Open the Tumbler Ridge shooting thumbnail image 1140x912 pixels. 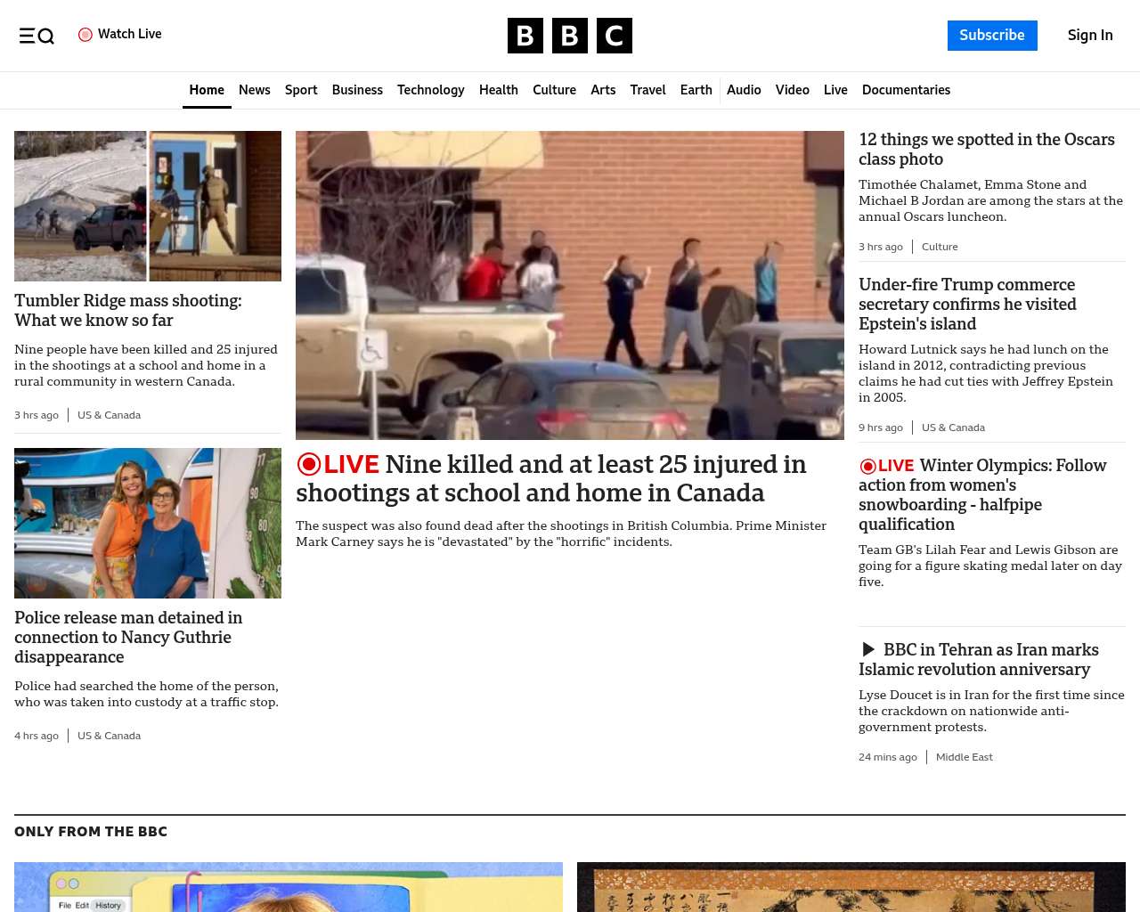coord(148,206)
